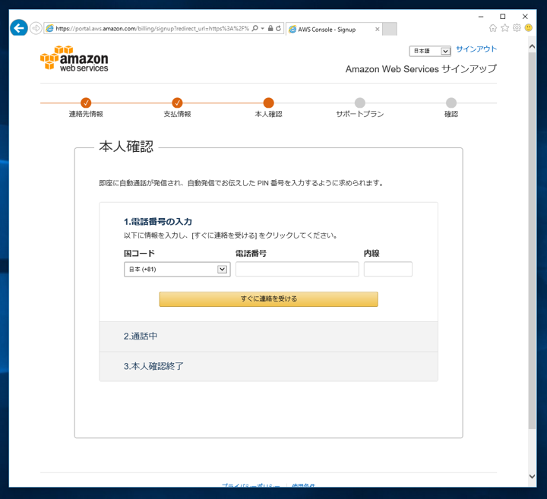Click the scrollbar down arrow
The image size is (547, 499).
tap(532, 476)
